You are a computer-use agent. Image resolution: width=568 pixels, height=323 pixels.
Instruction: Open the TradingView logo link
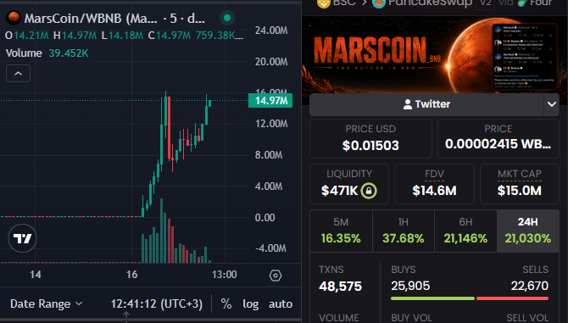coord(22,238)
